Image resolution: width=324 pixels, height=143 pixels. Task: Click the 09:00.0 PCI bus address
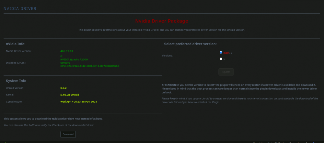pos(65,63)
